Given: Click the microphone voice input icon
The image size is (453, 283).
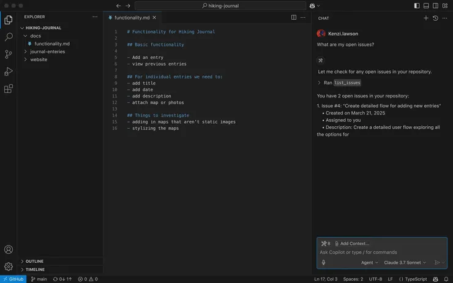Looking at the screenshot, I should pyautogui.click(x=323, y=263).
